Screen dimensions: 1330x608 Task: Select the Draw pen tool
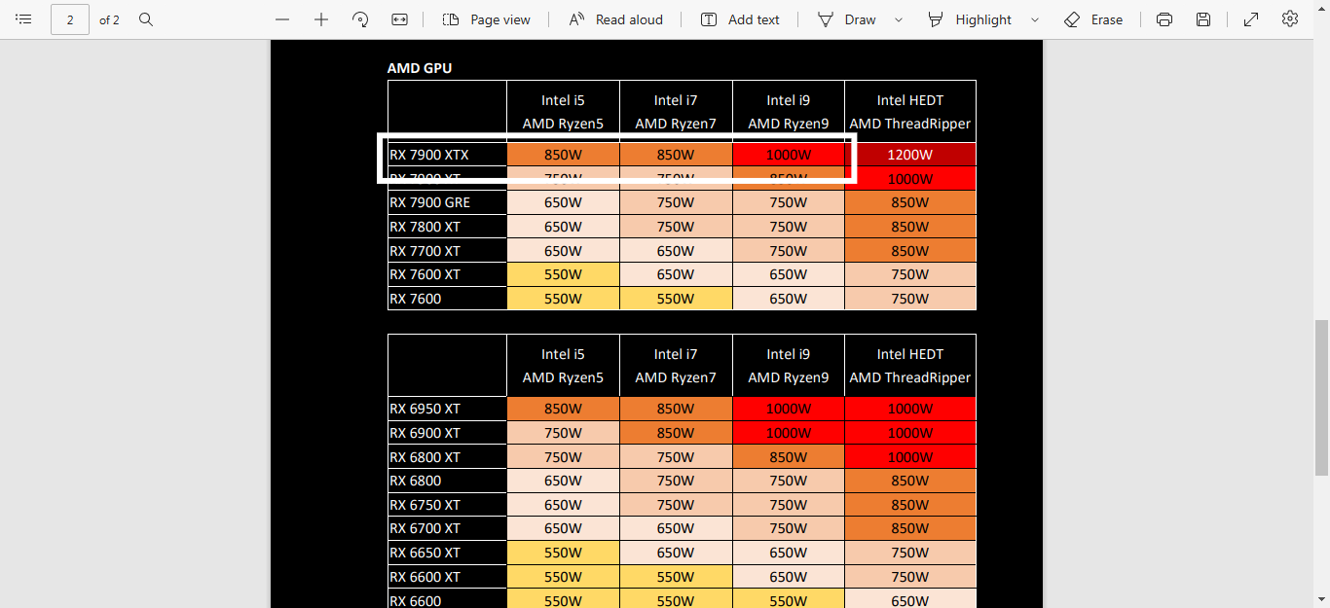coord(847,19)
